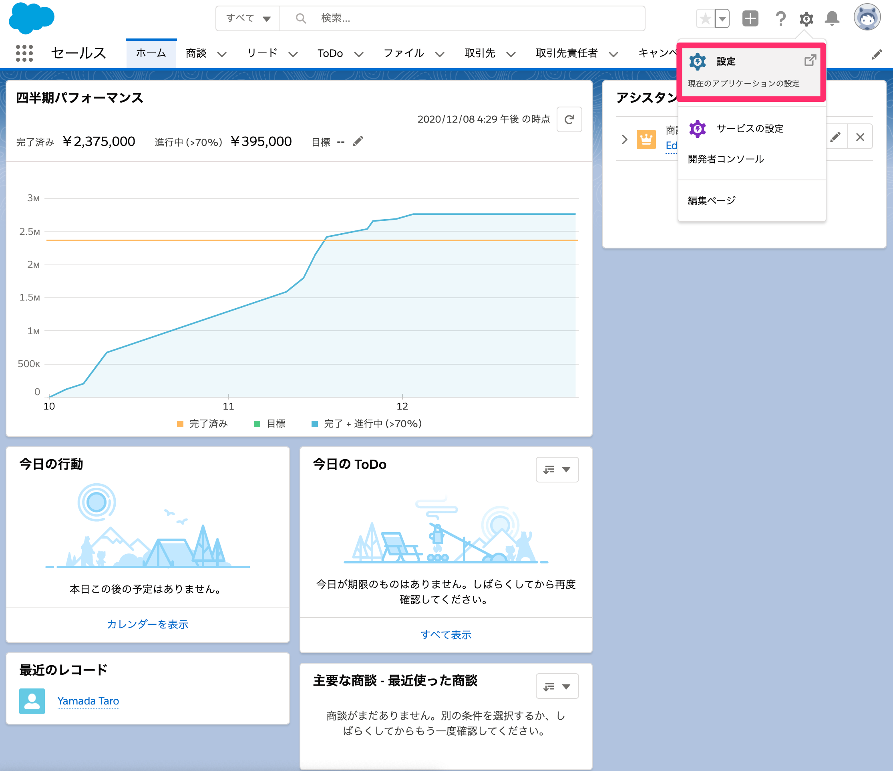Click the global create plus icon
Viewport: 893px width, 771px height.
click(x=750, y=18)
